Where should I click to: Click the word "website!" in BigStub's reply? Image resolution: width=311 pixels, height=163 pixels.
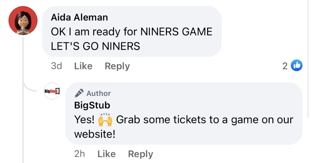click(95, 134)
